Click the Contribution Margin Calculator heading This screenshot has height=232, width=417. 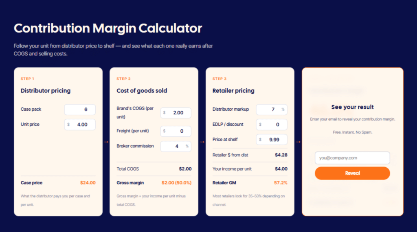tap(108, 28)
